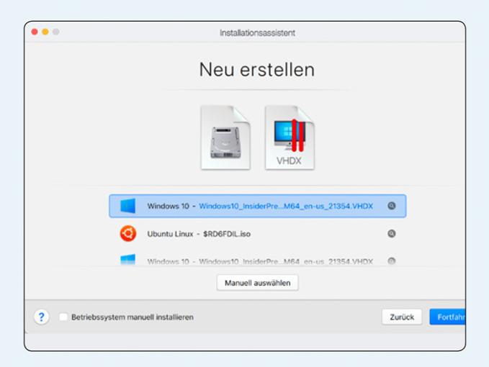
Task: Click the $RD6FDIL.iso file name
Action: point(227,234)
